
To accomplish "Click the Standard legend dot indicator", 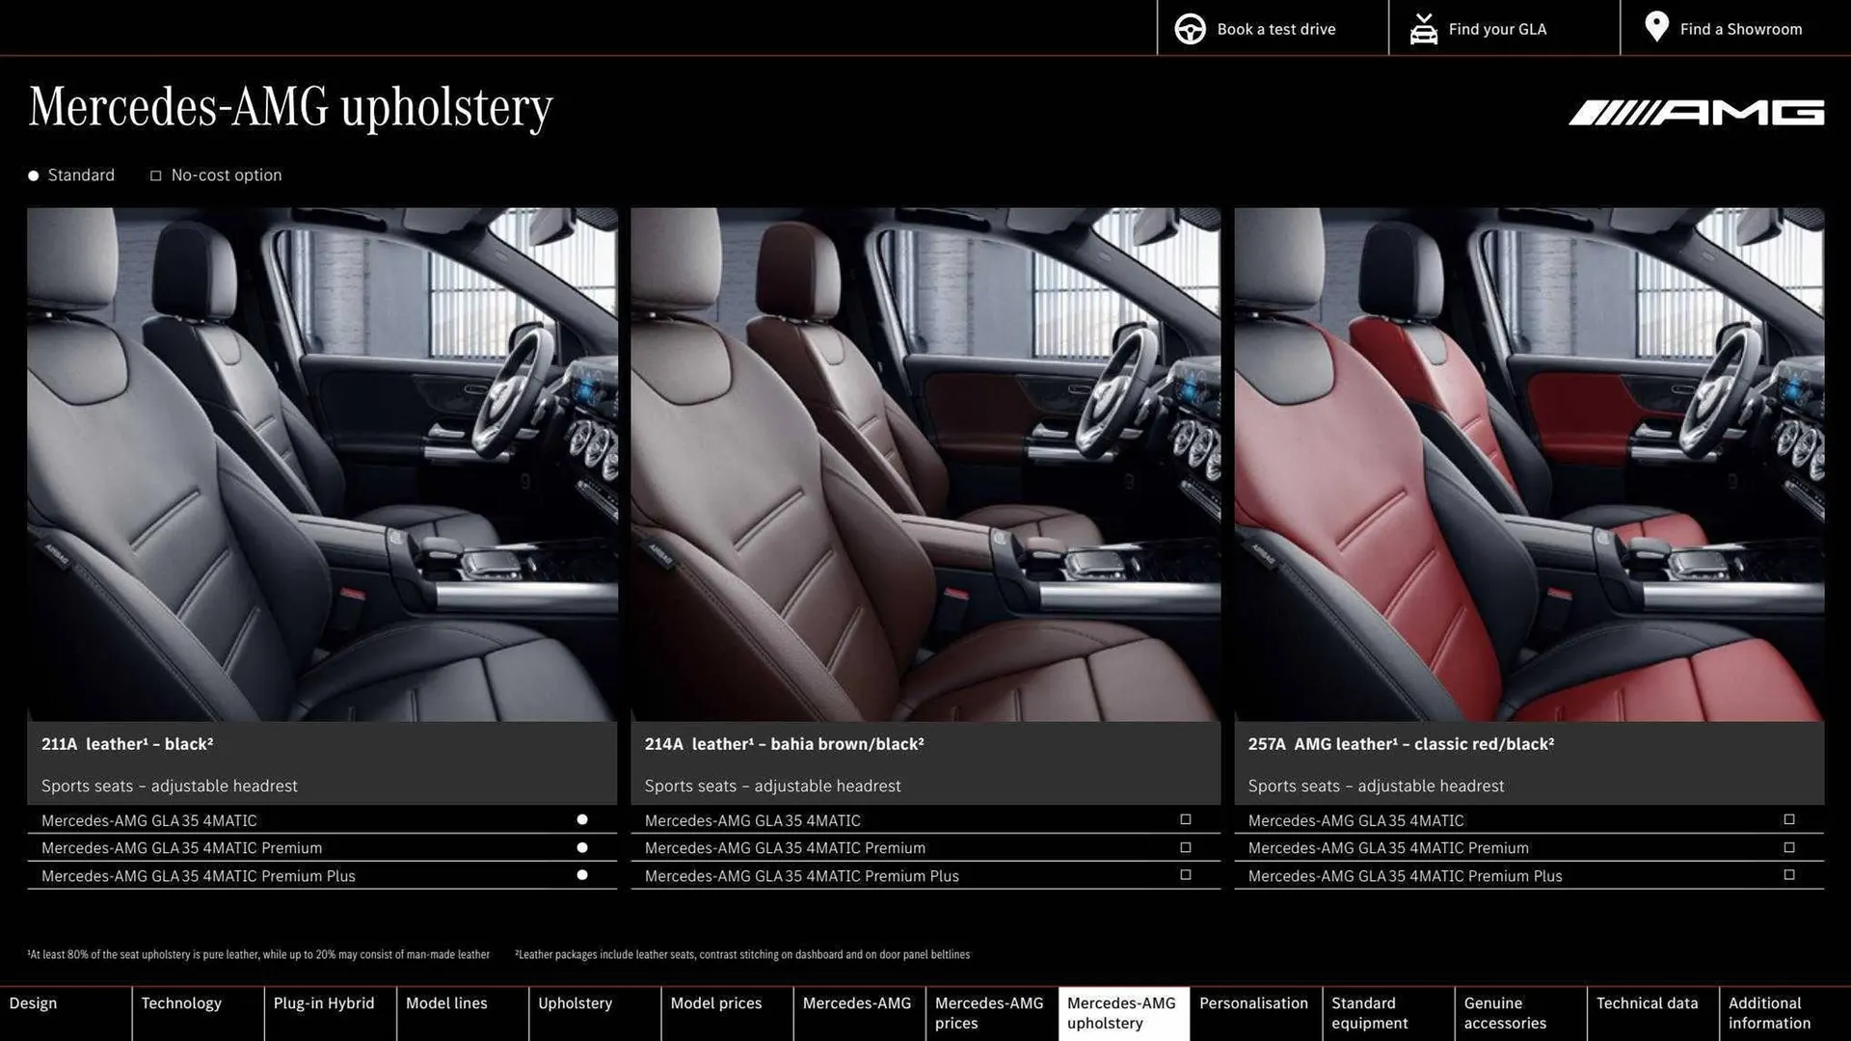I will 32,175.
